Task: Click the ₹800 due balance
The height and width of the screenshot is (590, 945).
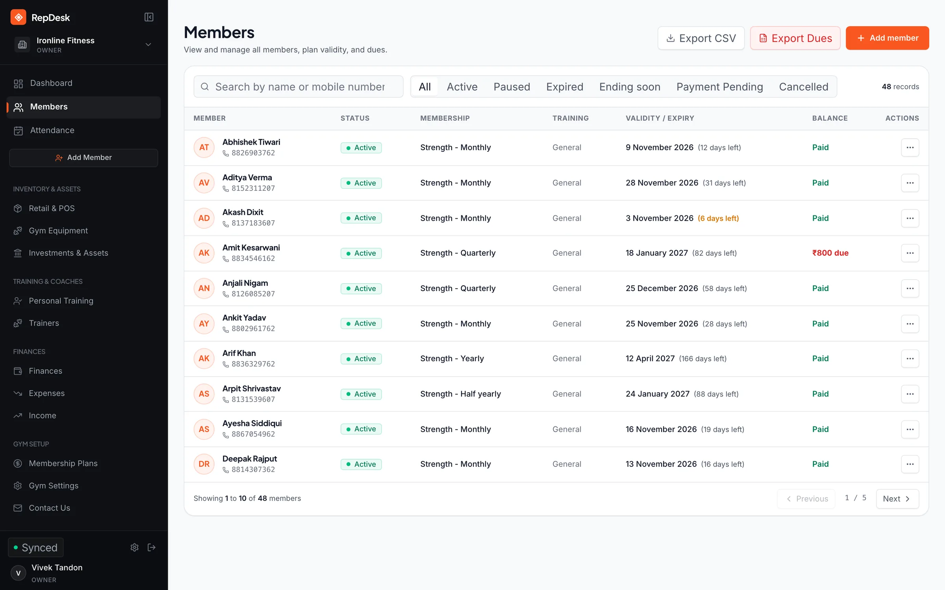Action: coord(830,253)
